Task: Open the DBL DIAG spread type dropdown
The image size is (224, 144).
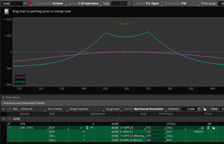Action: (x=34, y=128)
